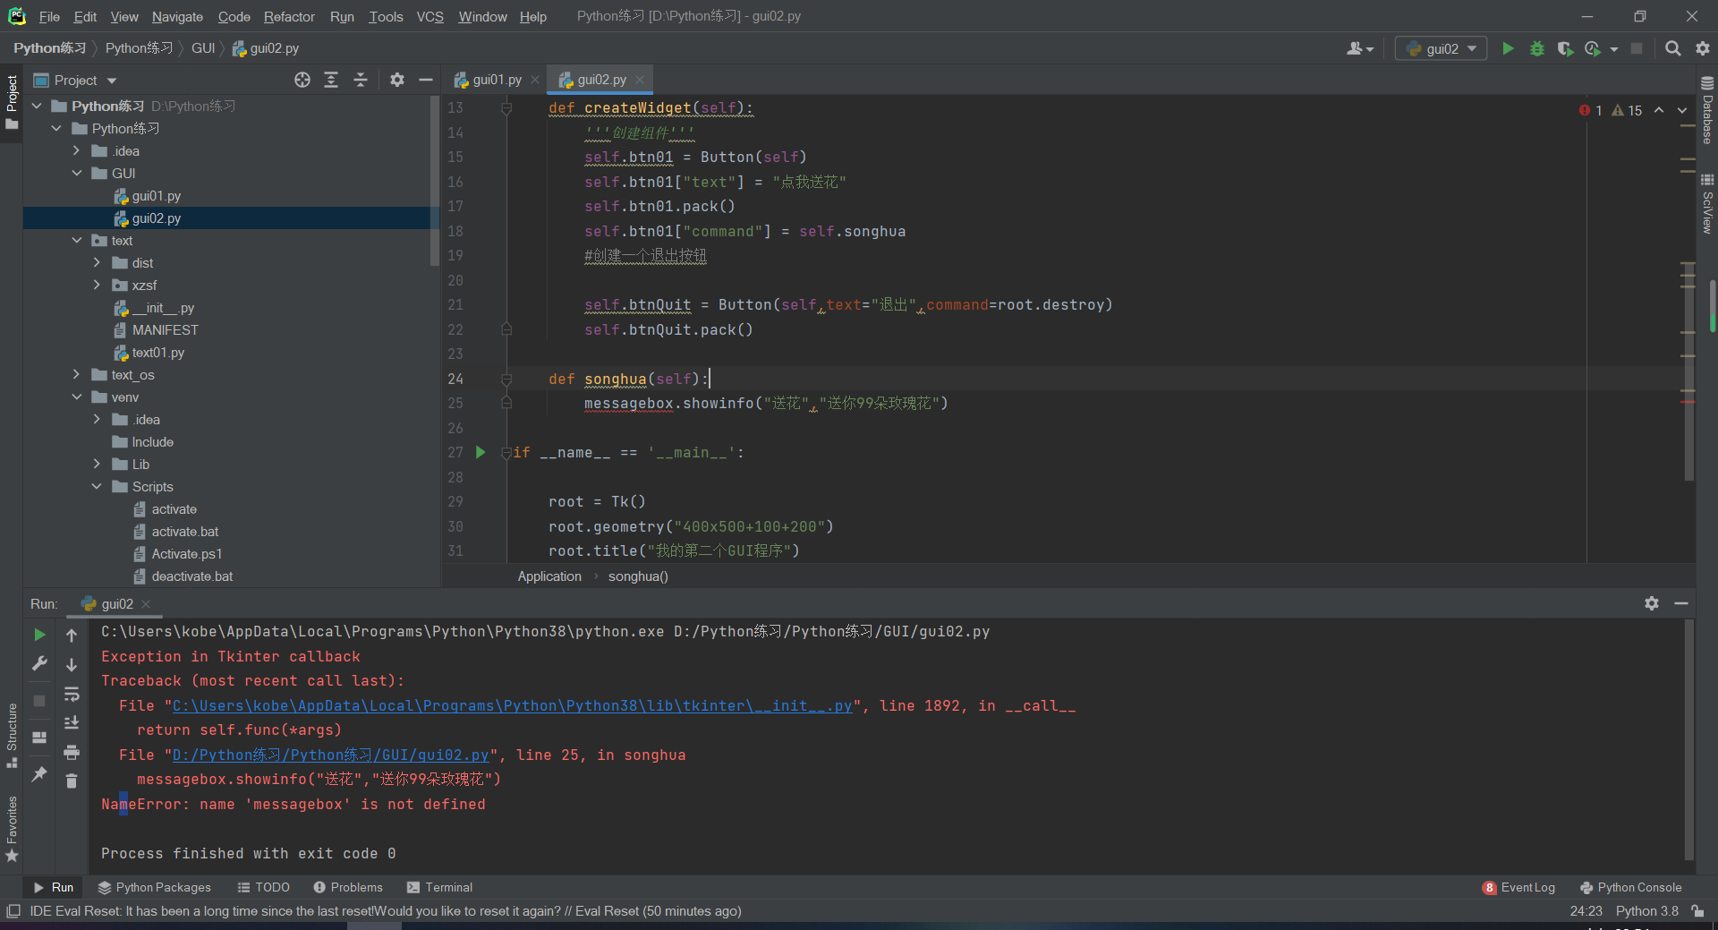Image resolution: width=1718 pixels, height=930 pixels.
Task: Expand the dist folder
Action: point(97,262)
